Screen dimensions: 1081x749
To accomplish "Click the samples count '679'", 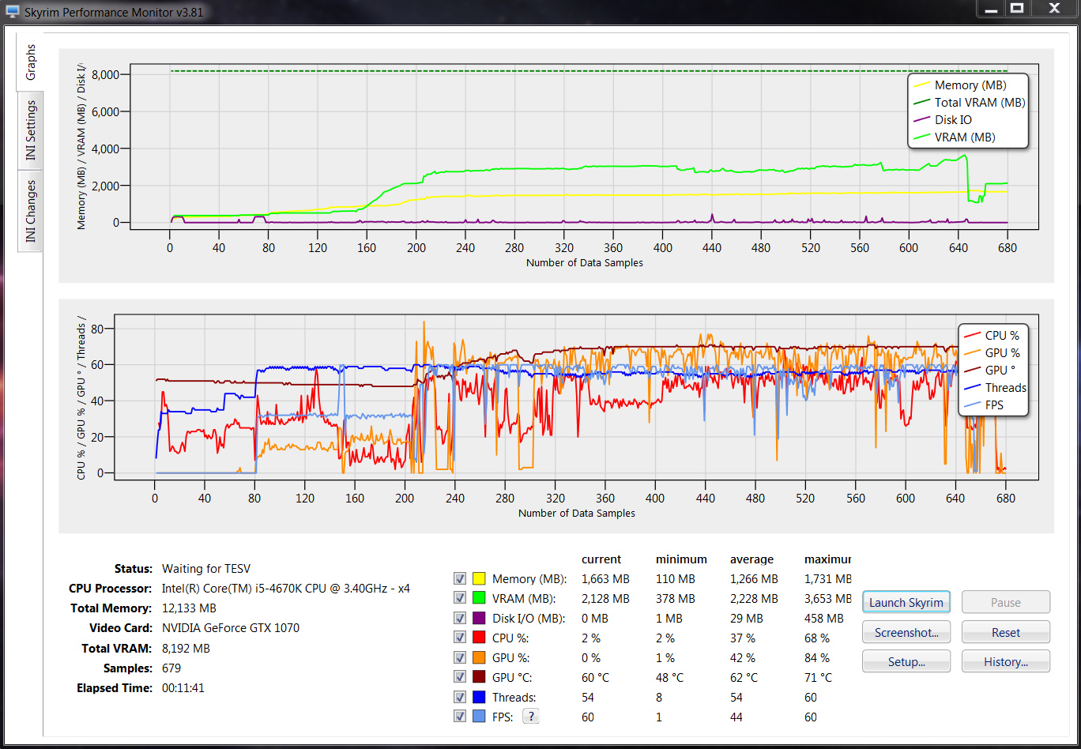I will (171, 668).
